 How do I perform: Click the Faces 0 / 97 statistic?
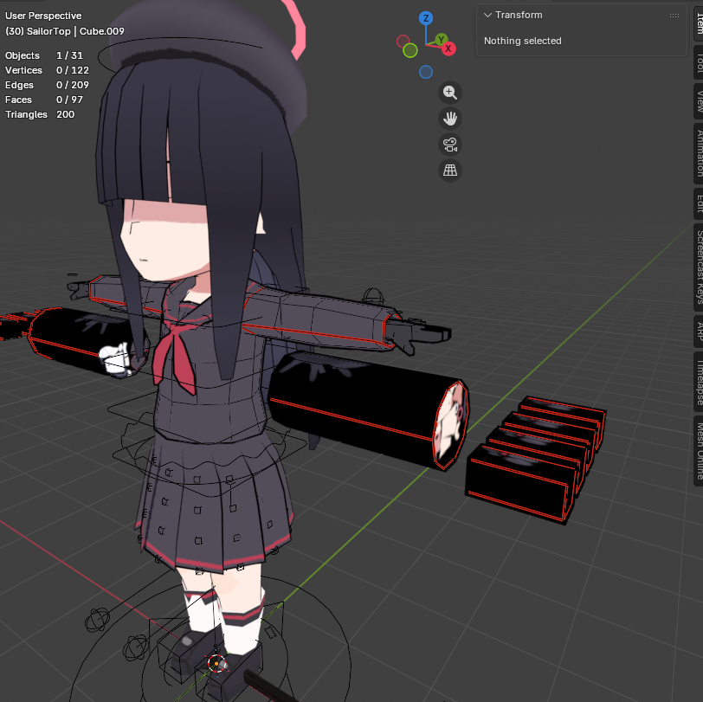(x=44, y=100)
